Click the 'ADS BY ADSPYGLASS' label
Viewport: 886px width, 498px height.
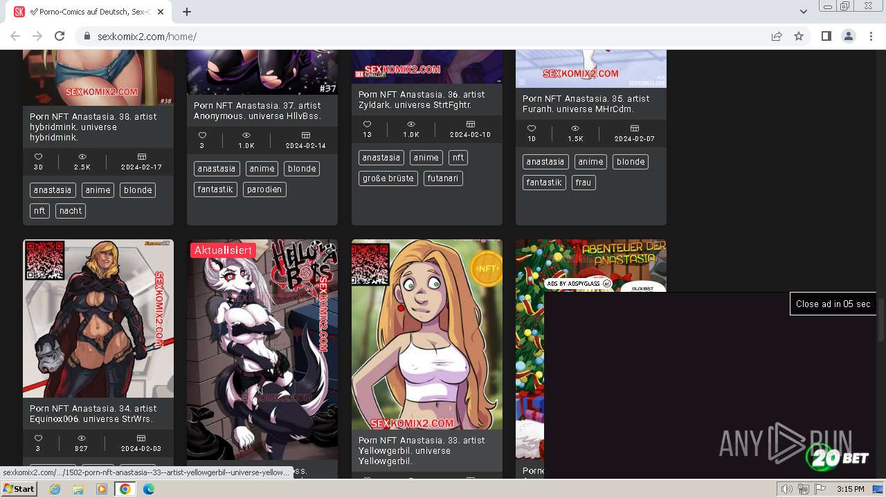point(579,284)
